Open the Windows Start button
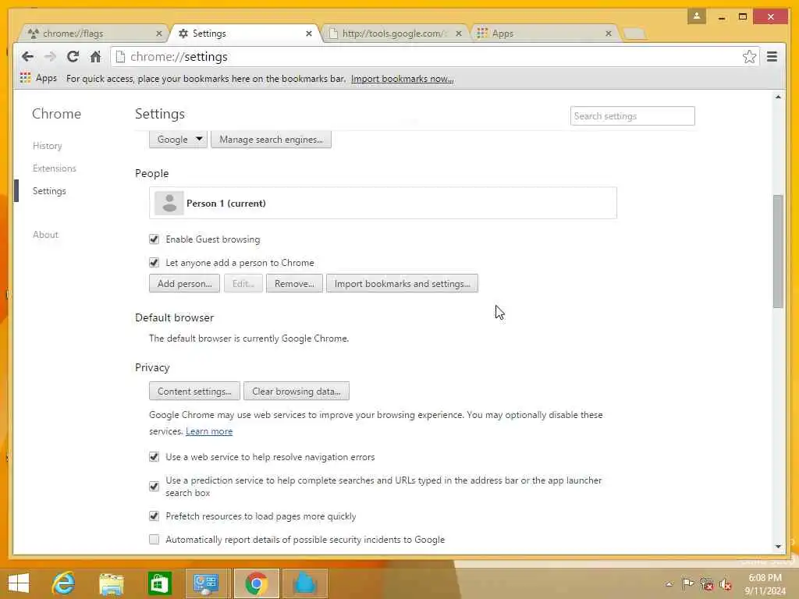The image size is (799, 599). [x=19, y=583]
